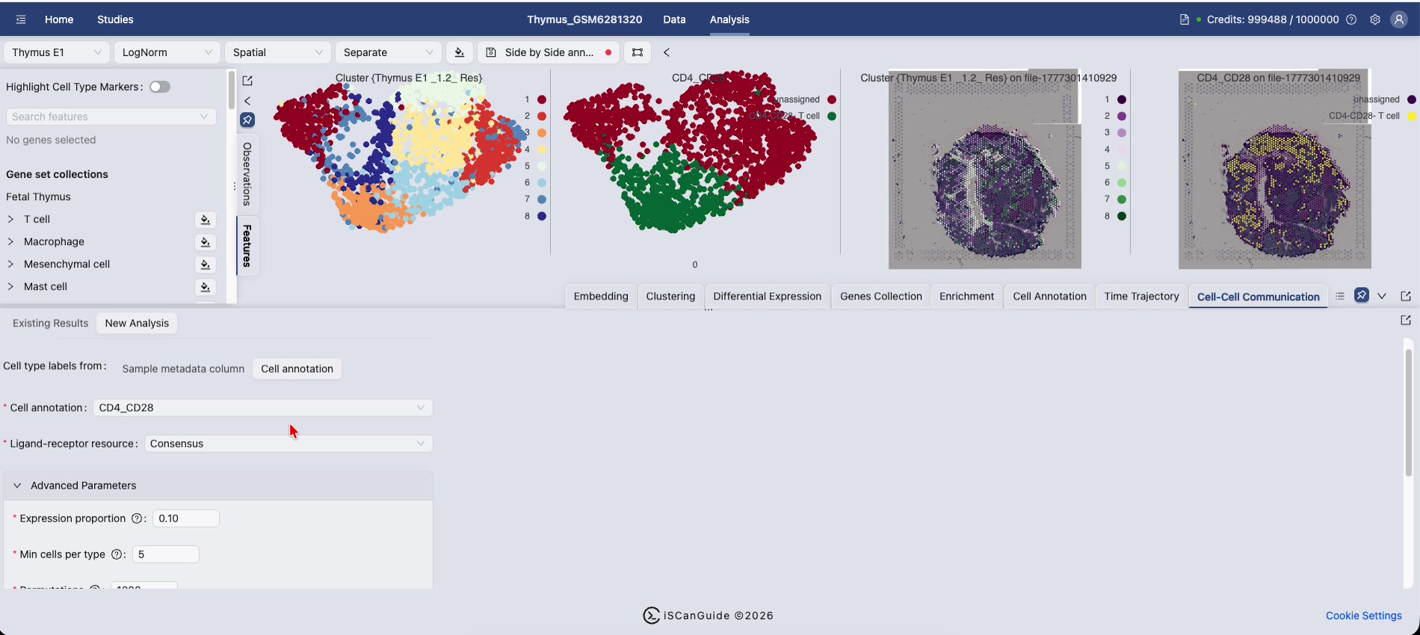Open the Ligand-receptor resource dropdown
Image resolution: width=1420 pixels, height=635 pixels.
point(288,444)
